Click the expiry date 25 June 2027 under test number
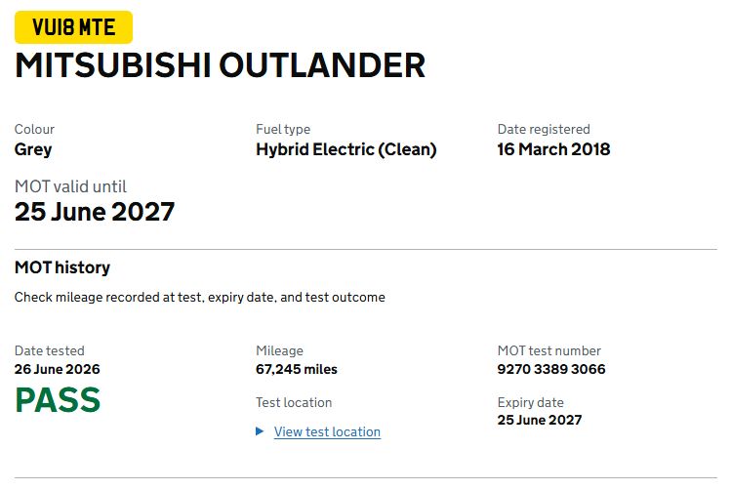The width and height of the screenshot is (731, 490). click(540, 420)
